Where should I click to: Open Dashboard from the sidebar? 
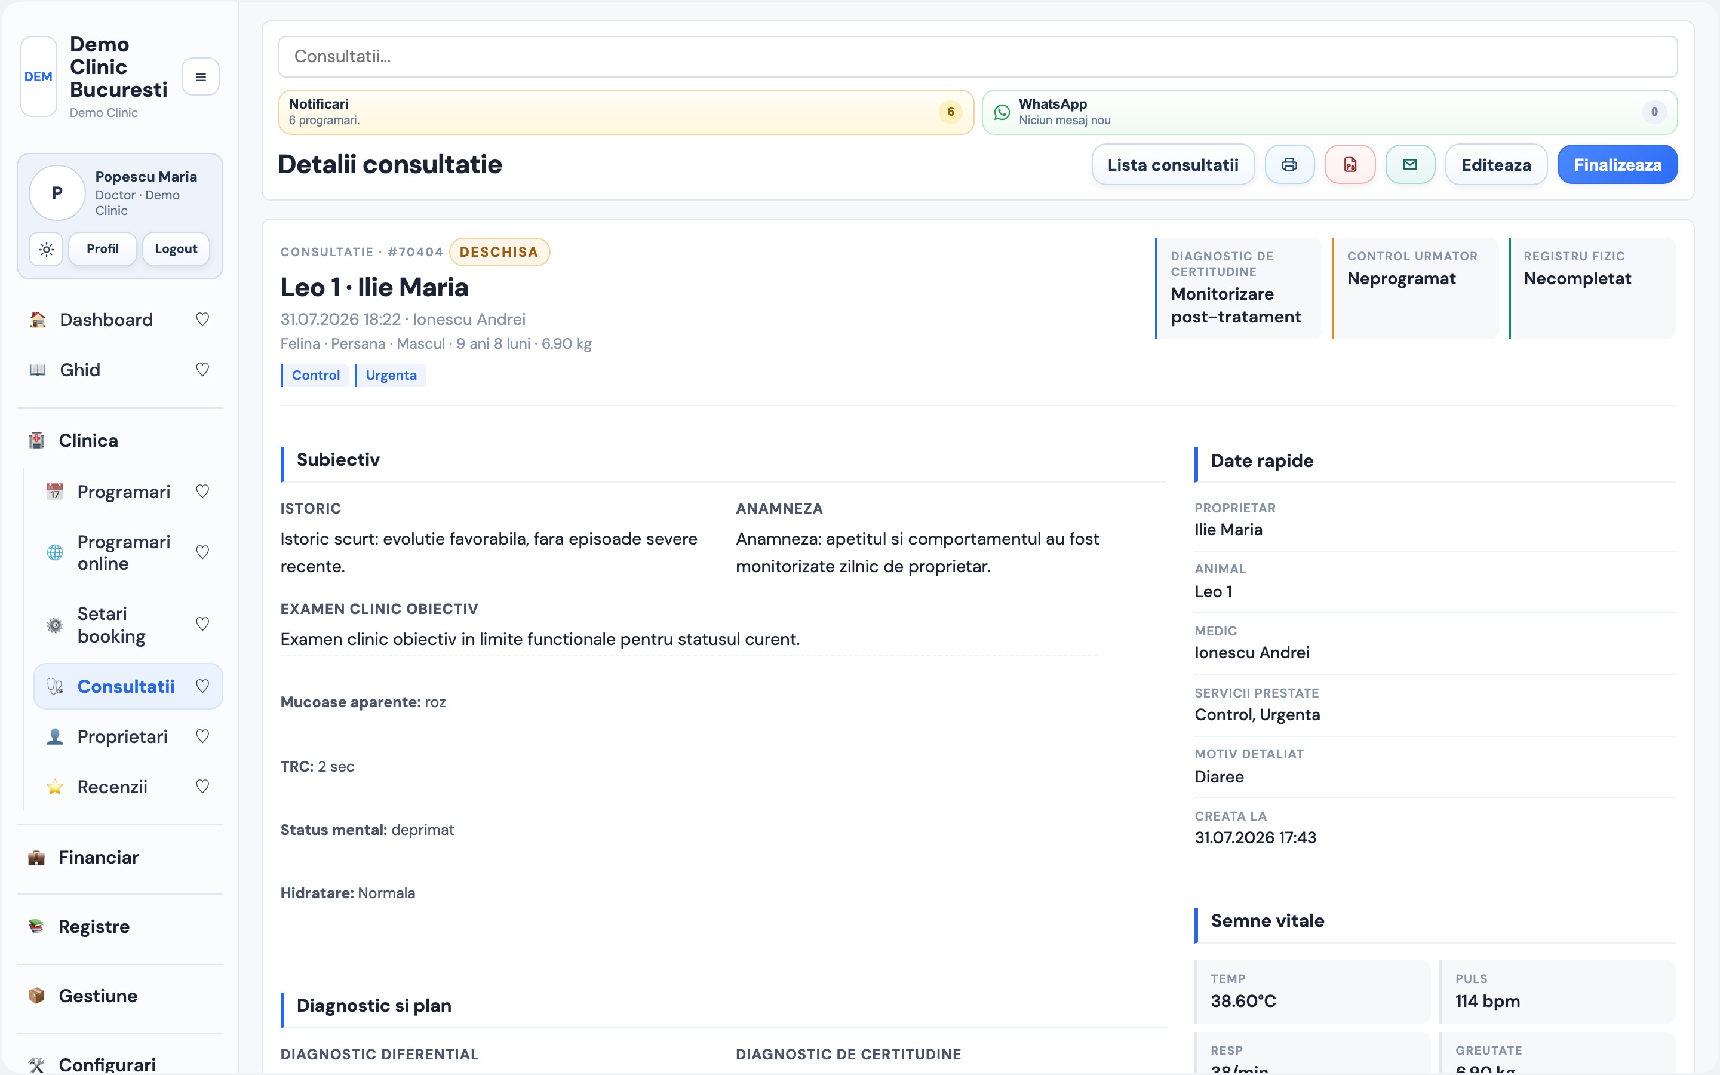coord(107,320)
